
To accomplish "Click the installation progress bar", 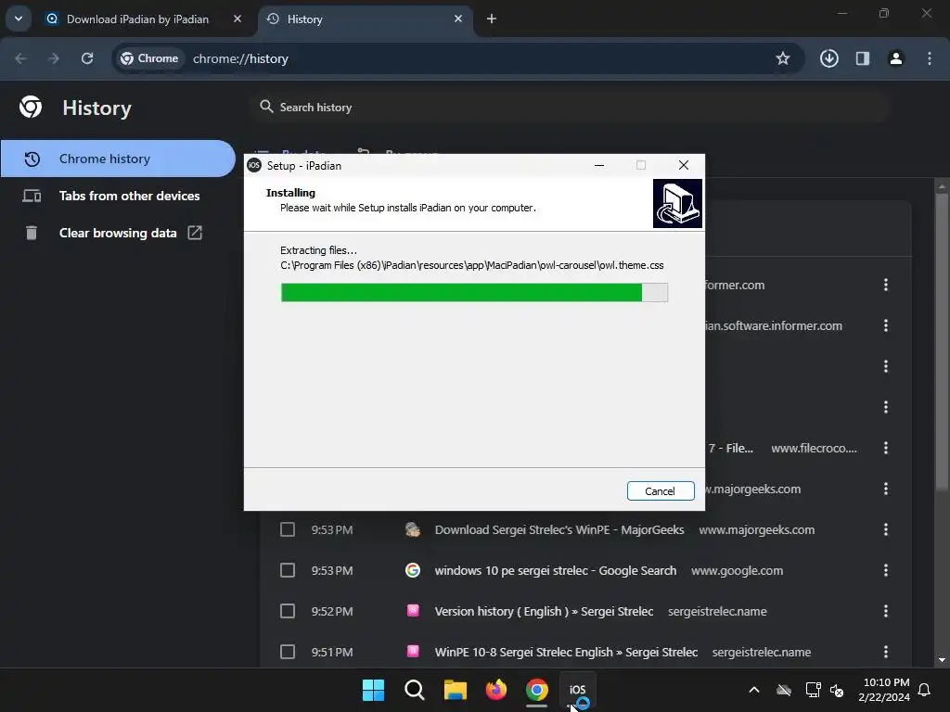I will pos(474,292).
